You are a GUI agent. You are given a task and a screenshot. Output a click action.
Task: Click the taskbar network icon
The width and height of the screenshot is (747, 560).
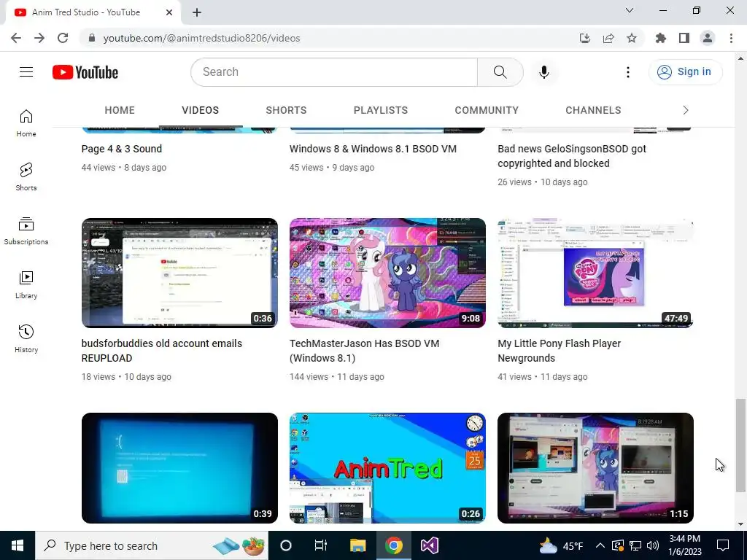[635, 545]
